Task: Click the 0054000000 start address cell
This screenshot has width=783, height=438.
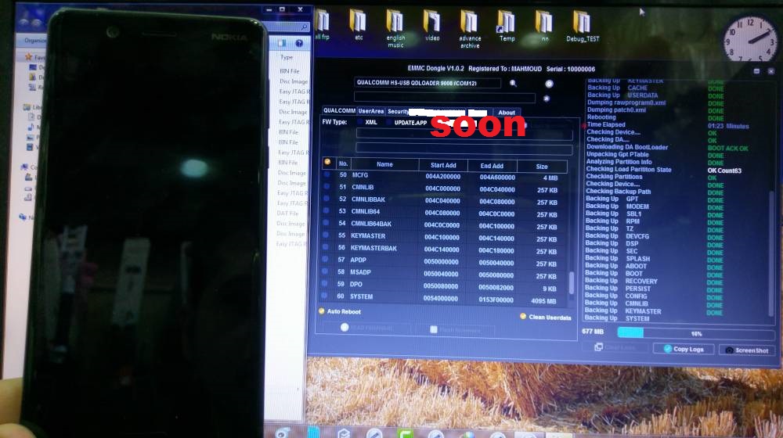Action: (x=440, y=298)
